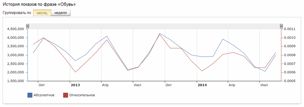304x107 pixels.
Task: Click the 0.0011 right axis value
Action: point(290,29)
